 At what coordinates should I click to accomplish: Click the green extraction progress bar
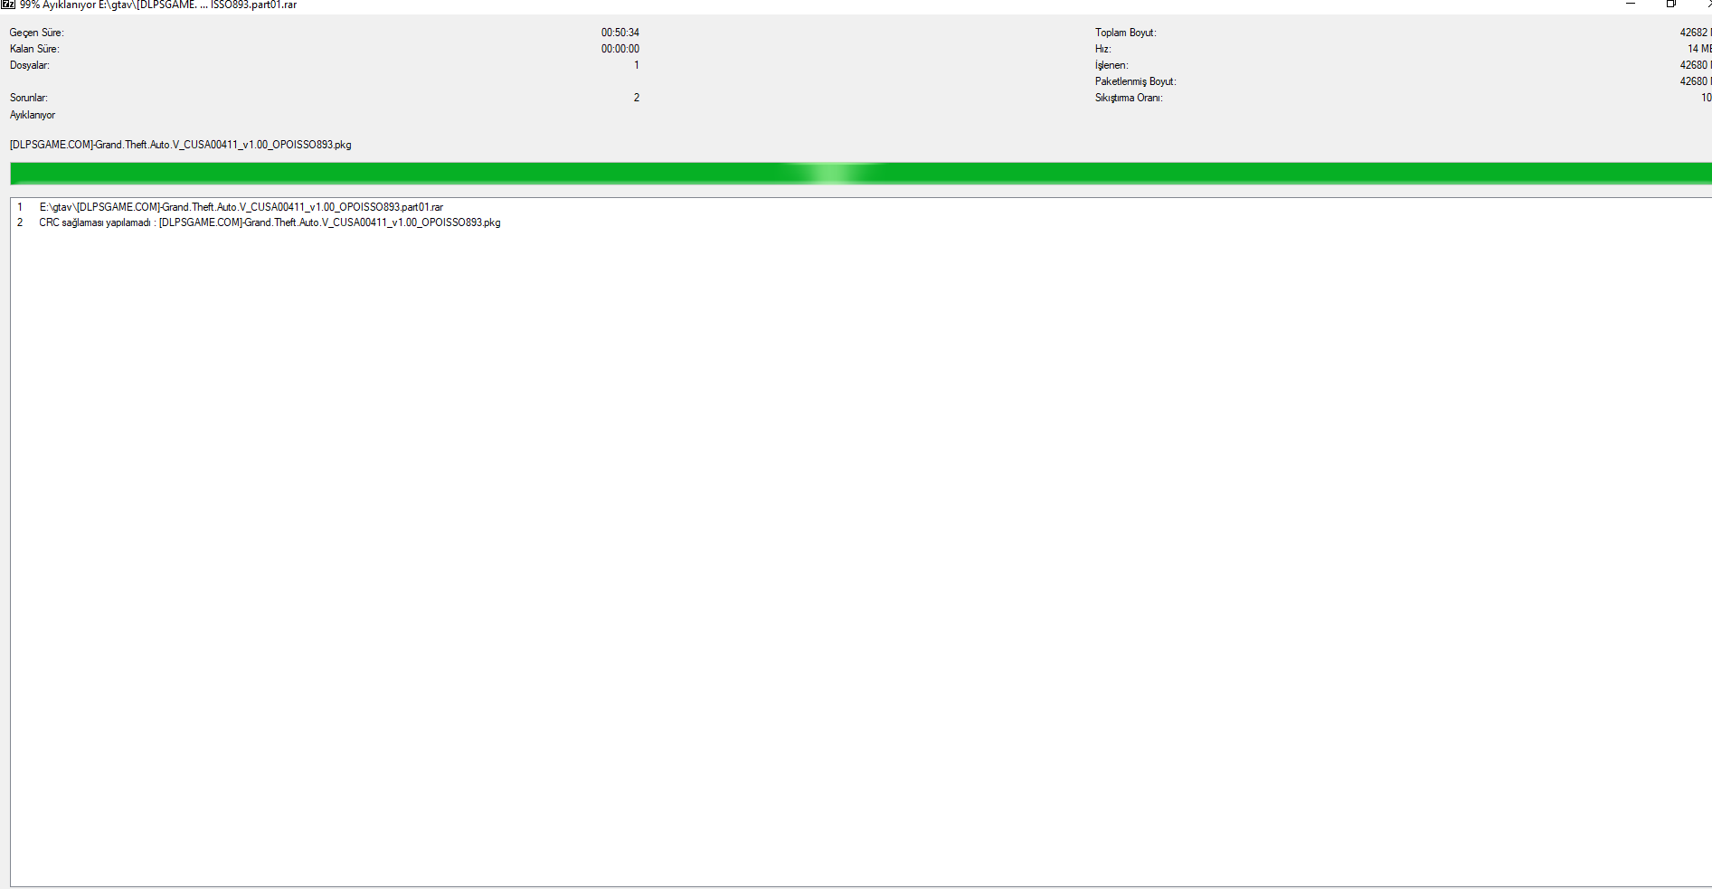[x=859, y=173]
